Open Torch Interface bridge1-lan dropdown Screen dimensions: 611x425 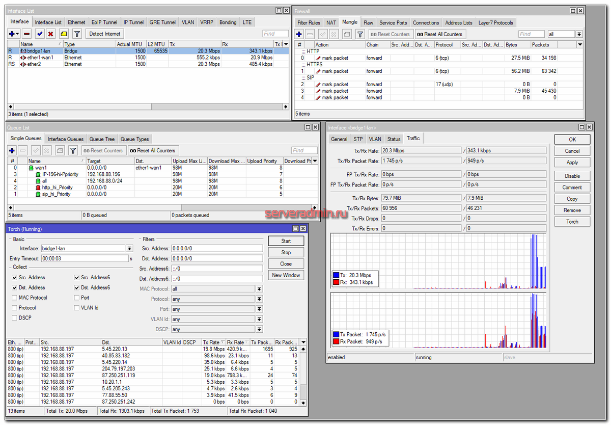[x=129, y=248]
